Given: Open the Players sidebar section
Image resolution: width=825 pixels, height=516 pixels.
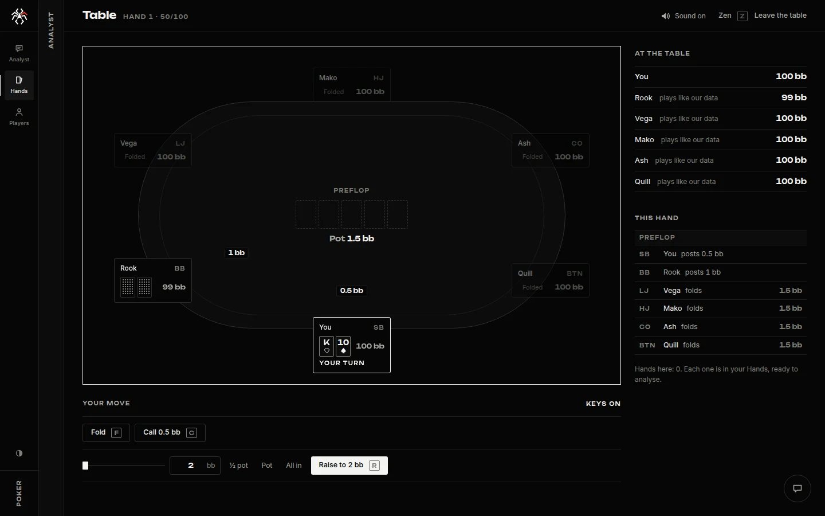Looking at the screenshot, I should 19,117.
